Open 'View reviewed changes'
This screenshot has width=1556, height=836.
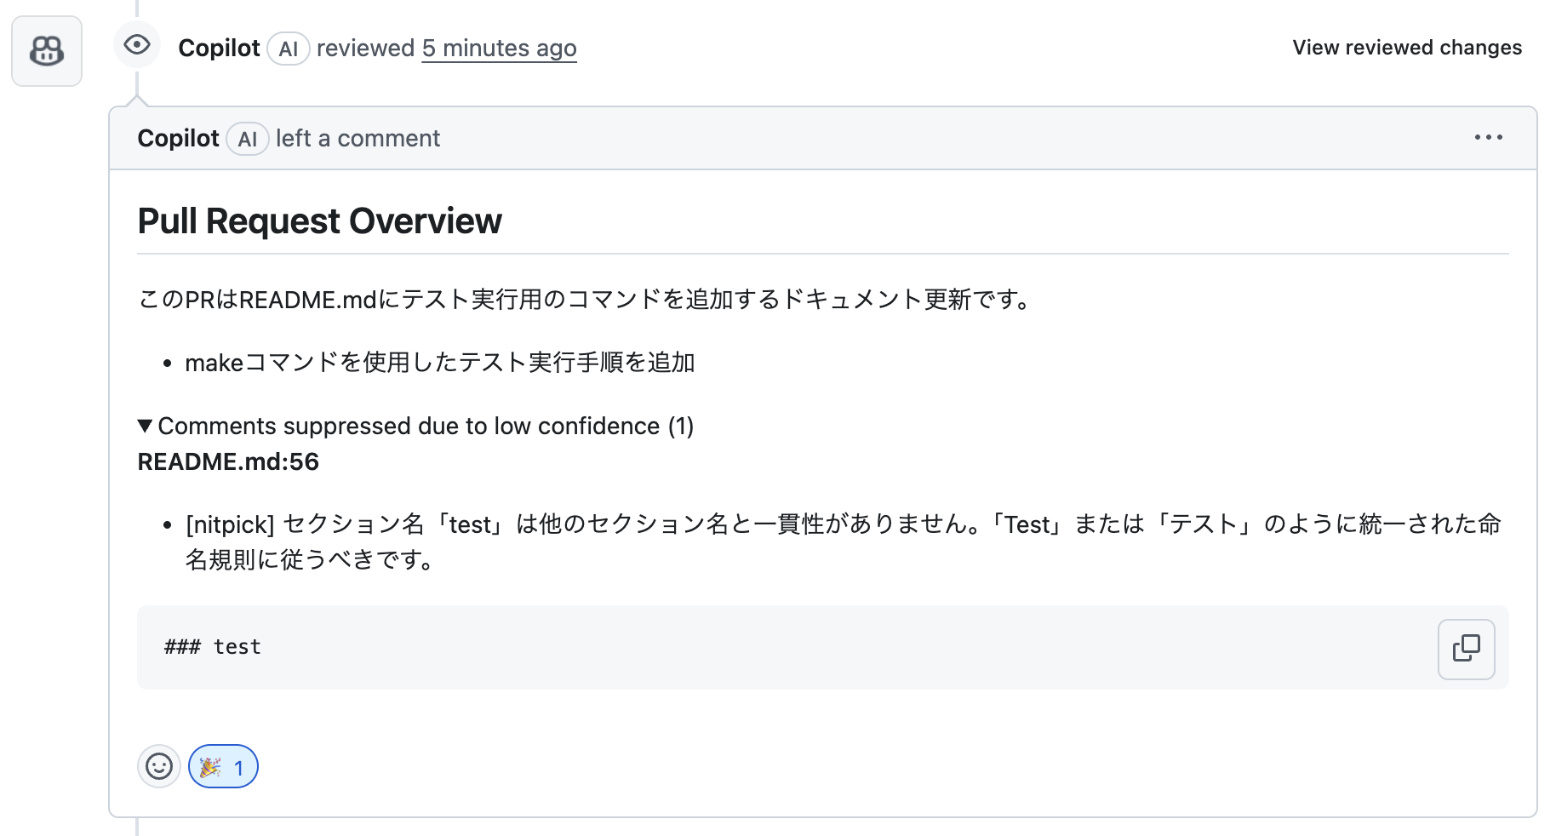tap(1406, 48)
